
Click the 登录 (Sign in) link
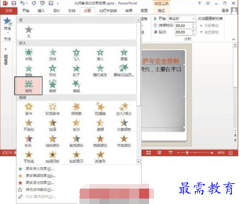(225, 10)
